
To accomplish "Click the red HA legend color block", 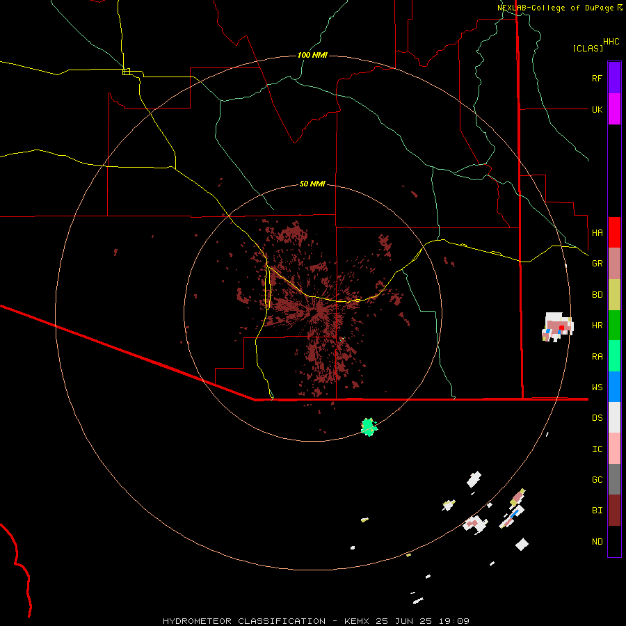I will 614,232.
